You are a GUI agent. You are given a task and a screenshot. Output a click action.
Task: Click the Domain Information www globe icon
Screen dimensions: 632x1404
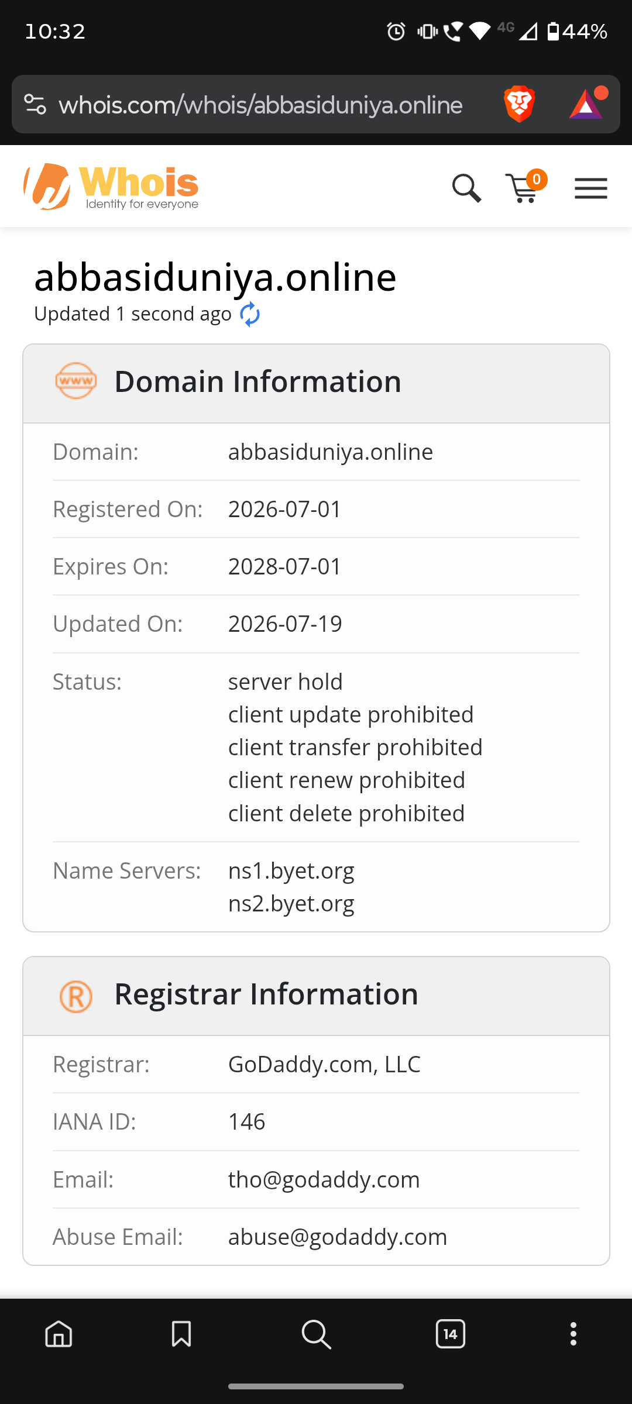coord(76,381)
